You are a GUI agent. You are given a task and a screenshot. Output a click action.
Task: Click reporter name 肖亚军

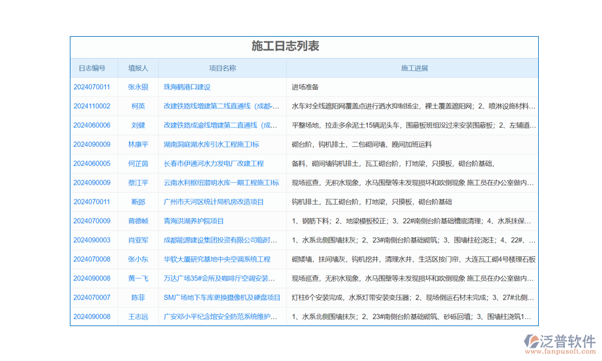coord(138,240)
